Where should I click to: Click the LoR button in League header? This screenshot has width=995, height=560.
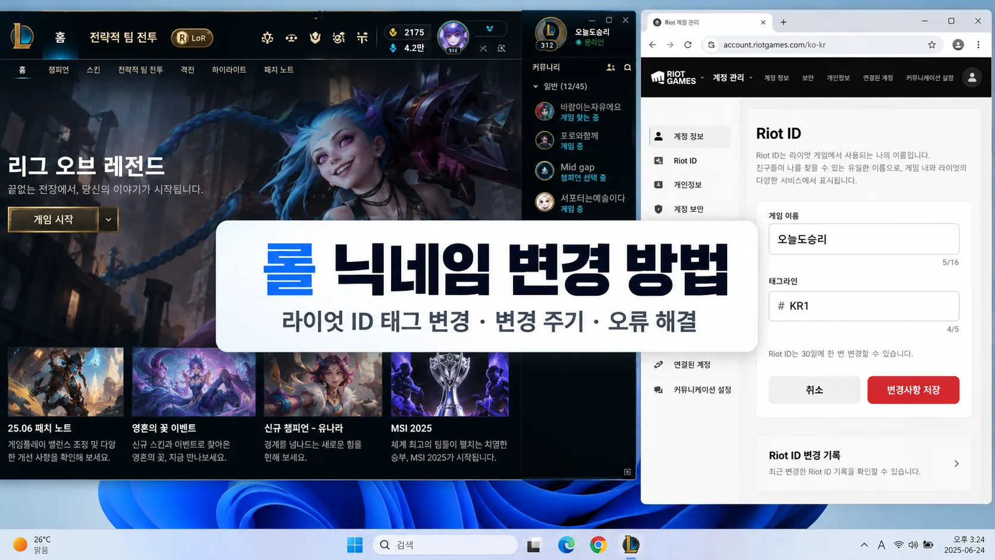[x=192, y=37]
